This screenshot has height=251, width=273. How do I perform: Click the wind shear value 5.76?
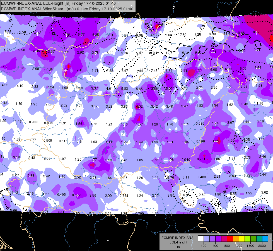[170, 177]
